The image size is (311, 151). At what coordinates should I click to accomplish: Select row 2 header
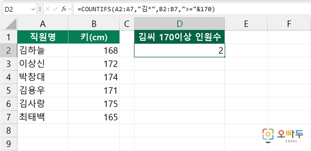point(9,50)
